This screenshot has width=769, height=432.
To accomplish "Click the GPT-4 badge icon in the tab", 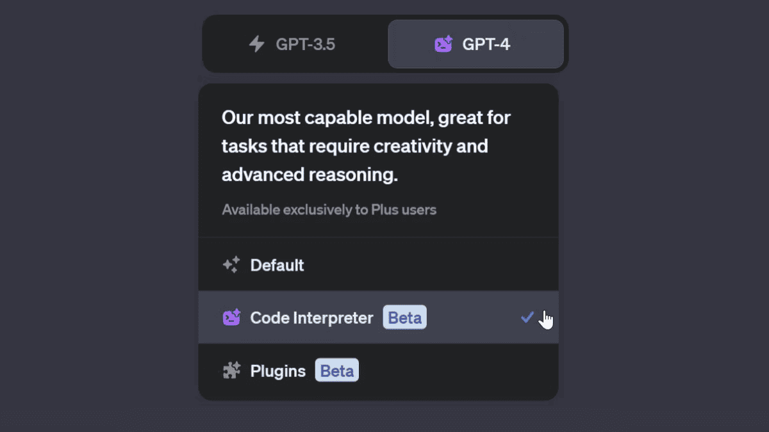I will tap(443, 44).
